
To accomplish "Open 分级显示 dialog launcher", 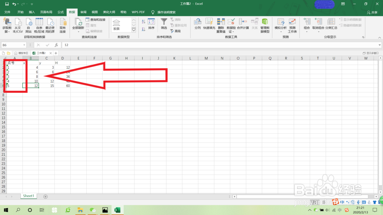I will (363, 37).
